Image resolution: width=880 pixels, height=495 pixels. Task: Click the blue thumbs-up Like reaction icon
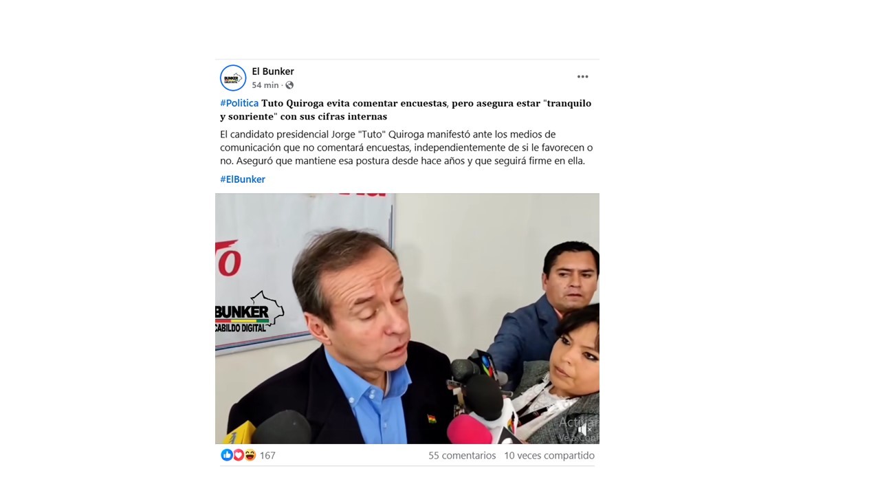point(227,455)
